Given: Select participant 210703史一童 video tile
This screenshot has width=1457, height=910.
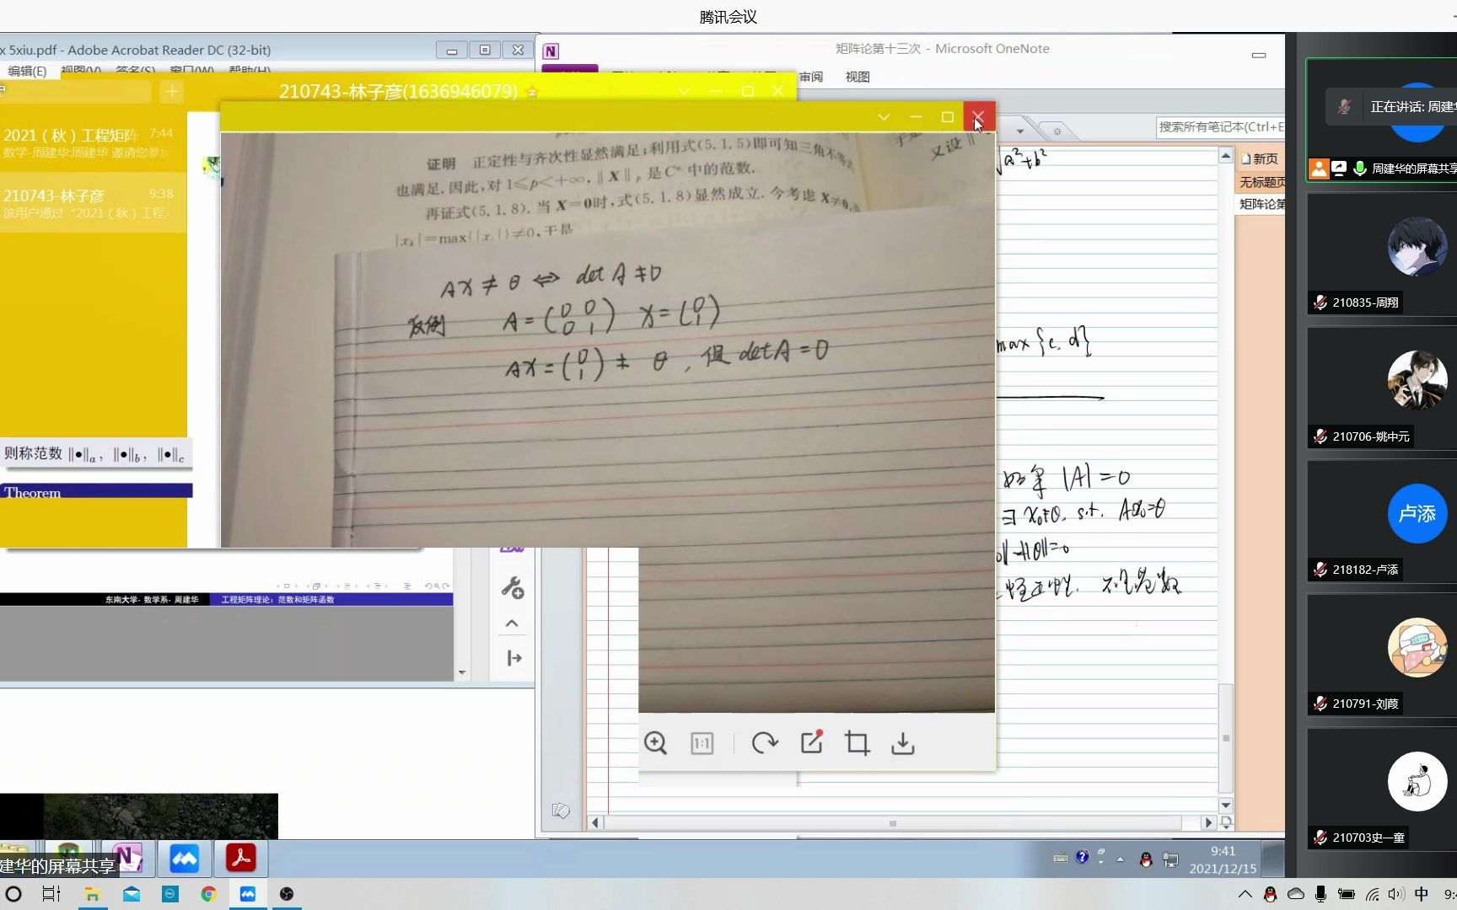Looking at the screenshot, I should click(1382, 789).
